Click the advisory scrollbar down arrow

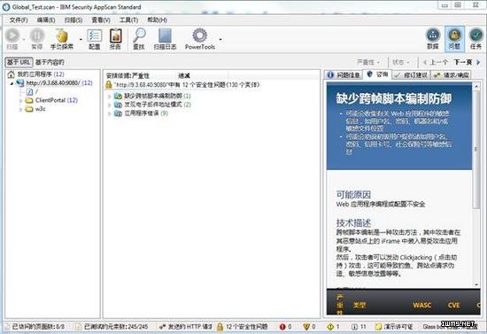476,284
